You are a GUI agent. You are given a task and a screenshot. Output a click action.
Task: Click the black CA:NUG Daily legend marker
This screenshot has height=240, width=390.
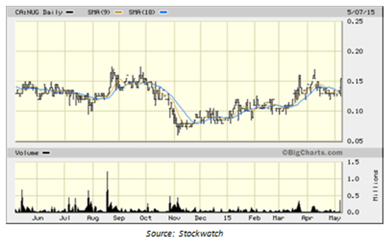coord(70,12)
